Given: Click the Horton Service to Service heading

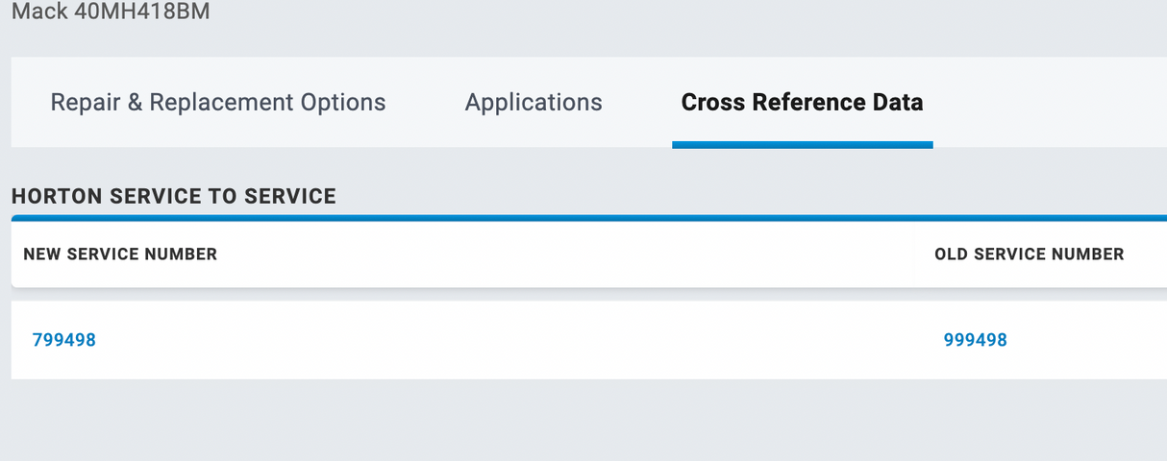Looking at the screenshot, I should pos(174,197).
